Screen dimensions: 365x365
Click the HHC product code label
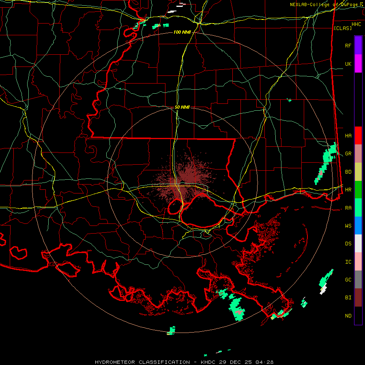pos(356,24)
